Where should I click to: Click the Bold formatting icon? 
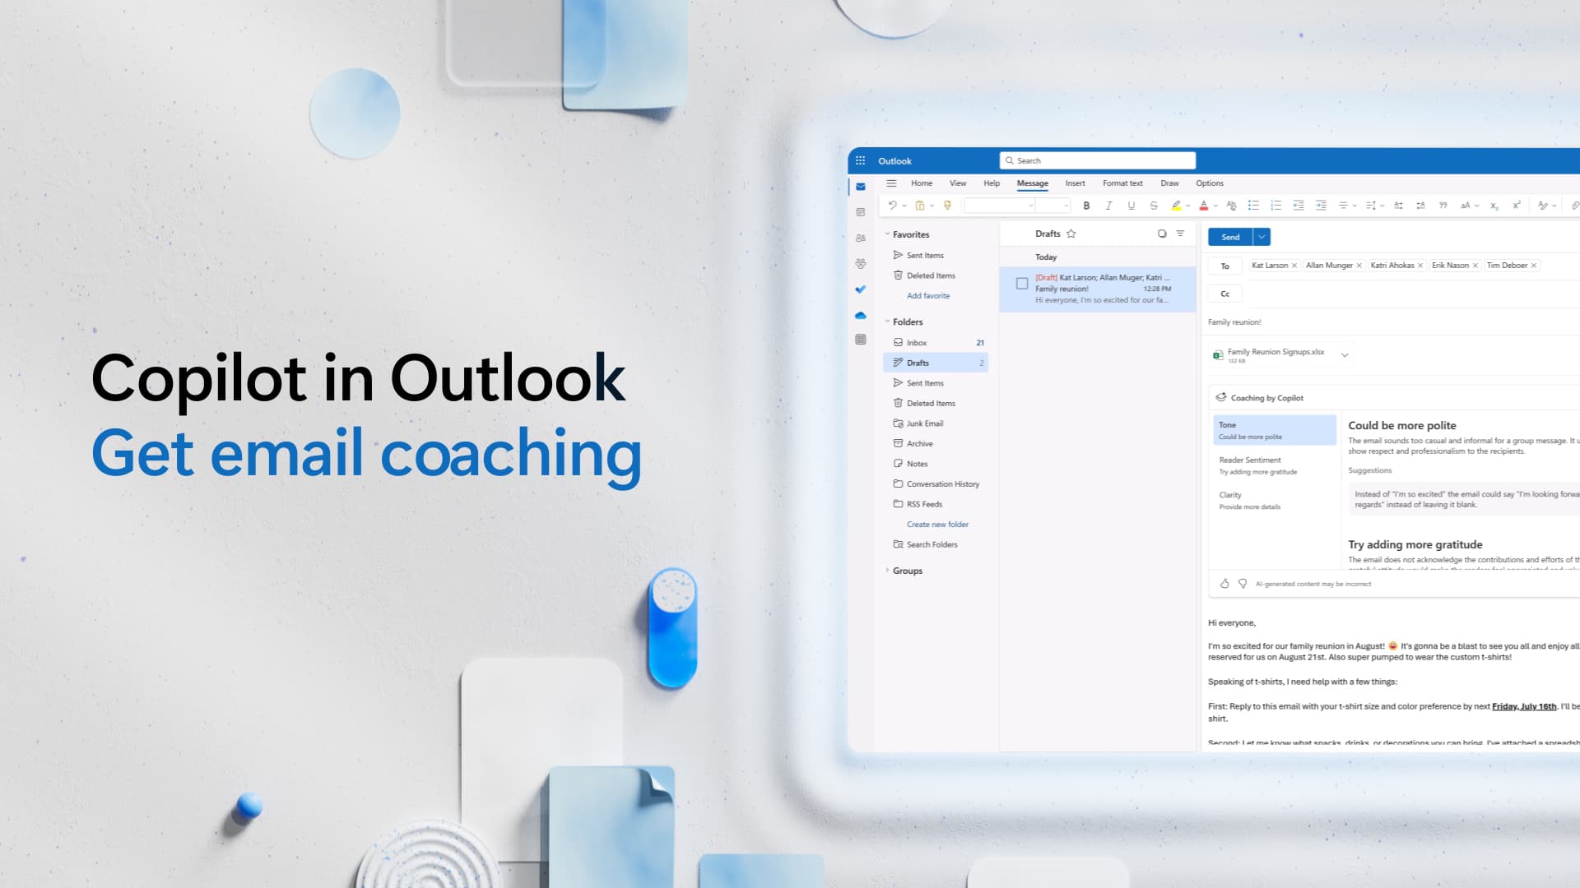[1086, 206]
